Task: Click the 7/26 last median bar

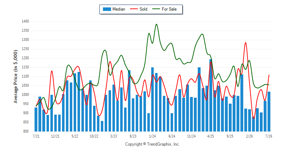Action: [x=269, y=111]
